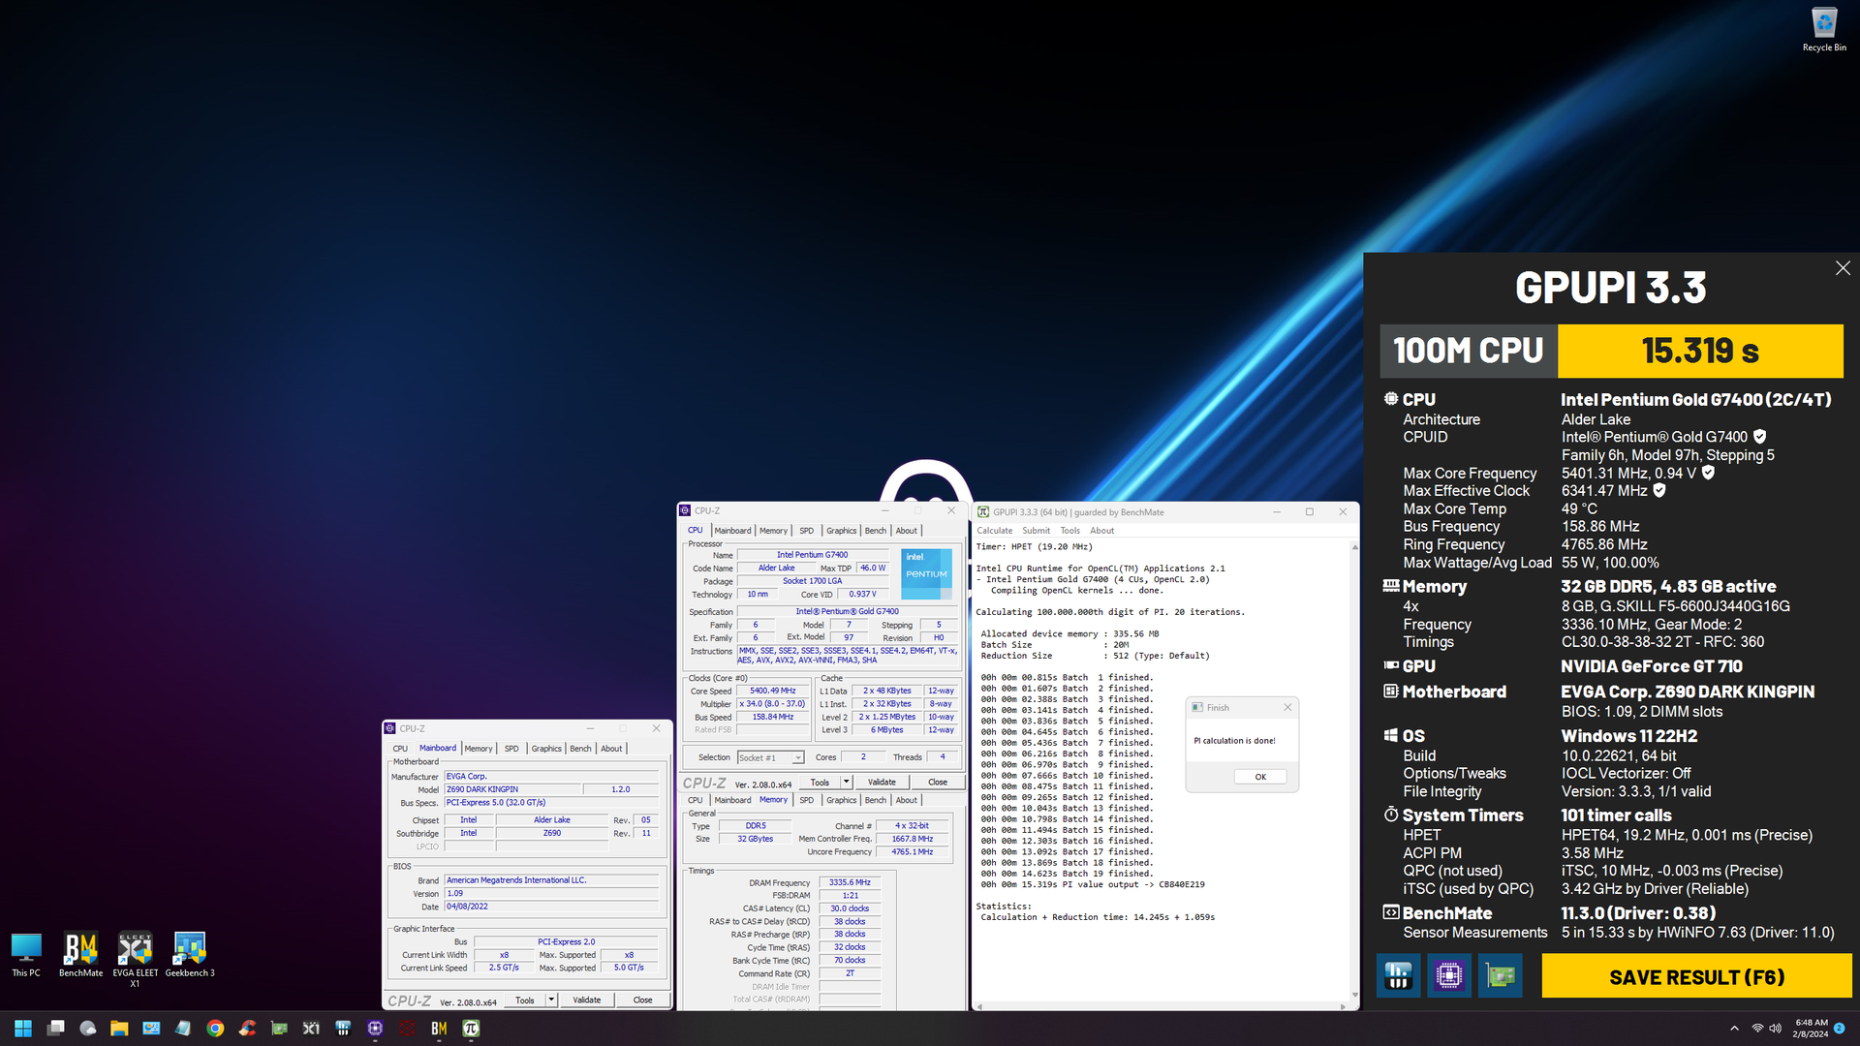Open Recycle Bin desktop icon
The height and width of the screenshot is (1046, 1860).
(1824, 29)
